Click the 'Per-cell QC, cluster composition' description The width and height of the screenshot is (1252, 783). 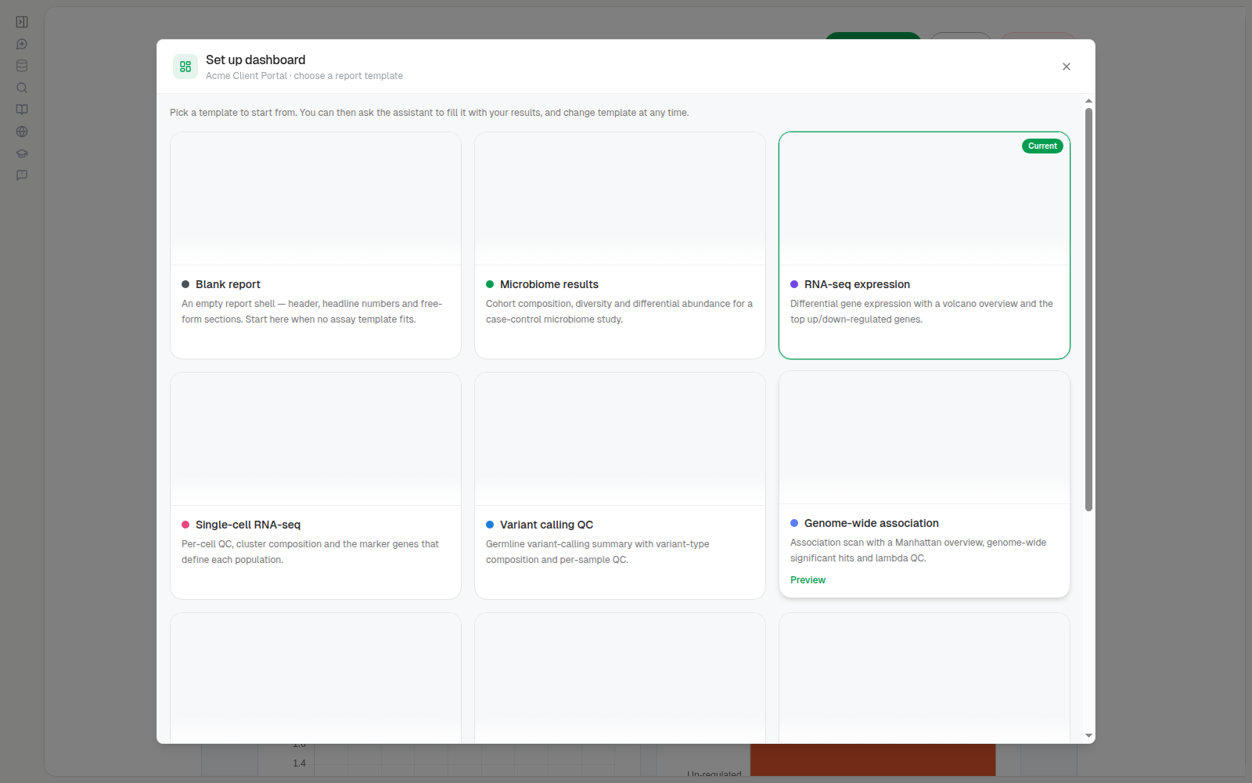click(x=310, y=552)
